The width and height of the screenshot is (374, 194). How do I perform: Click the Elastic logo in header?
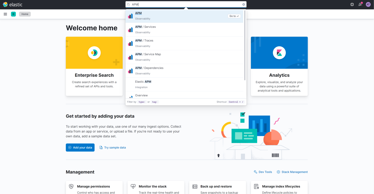pyautogui.click(x=12, y=5)
